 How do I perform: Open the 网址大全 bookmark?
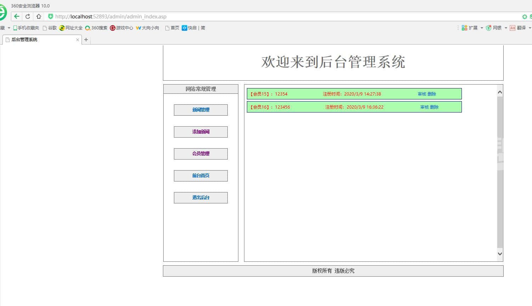tap(71, 28)
